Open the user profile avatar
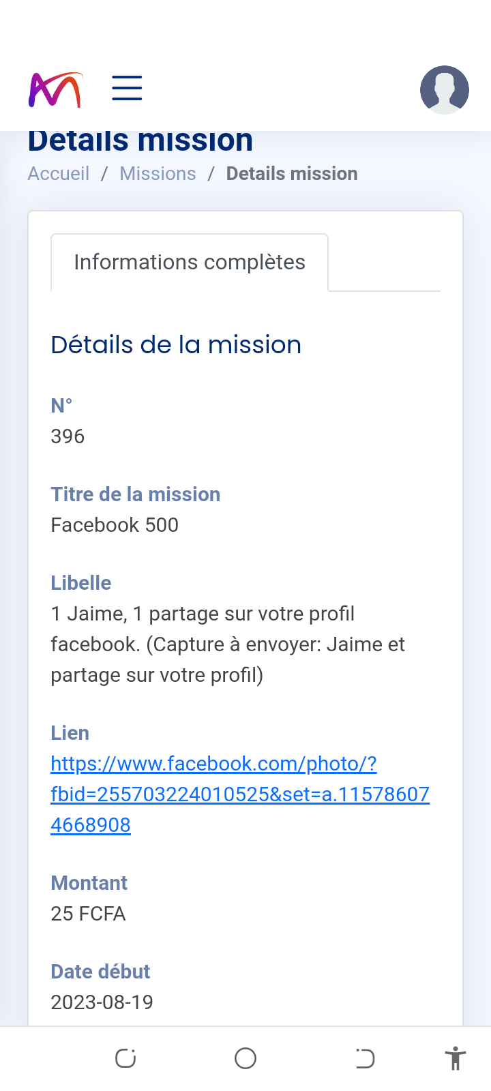The width and height of the screenshot is (491, 1091). pyautogui.click(x=444, y=89)
